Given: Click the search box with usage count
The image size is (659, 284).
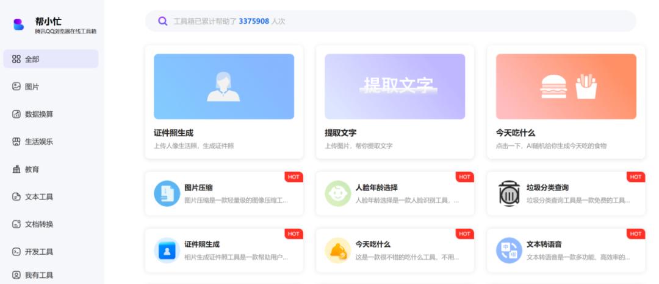Looking at the screenshot, I should click(x=391, y=21).
